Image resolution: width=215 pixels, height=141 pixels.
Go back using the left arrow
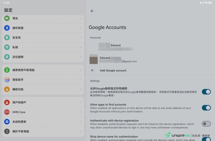coord(92,11)
